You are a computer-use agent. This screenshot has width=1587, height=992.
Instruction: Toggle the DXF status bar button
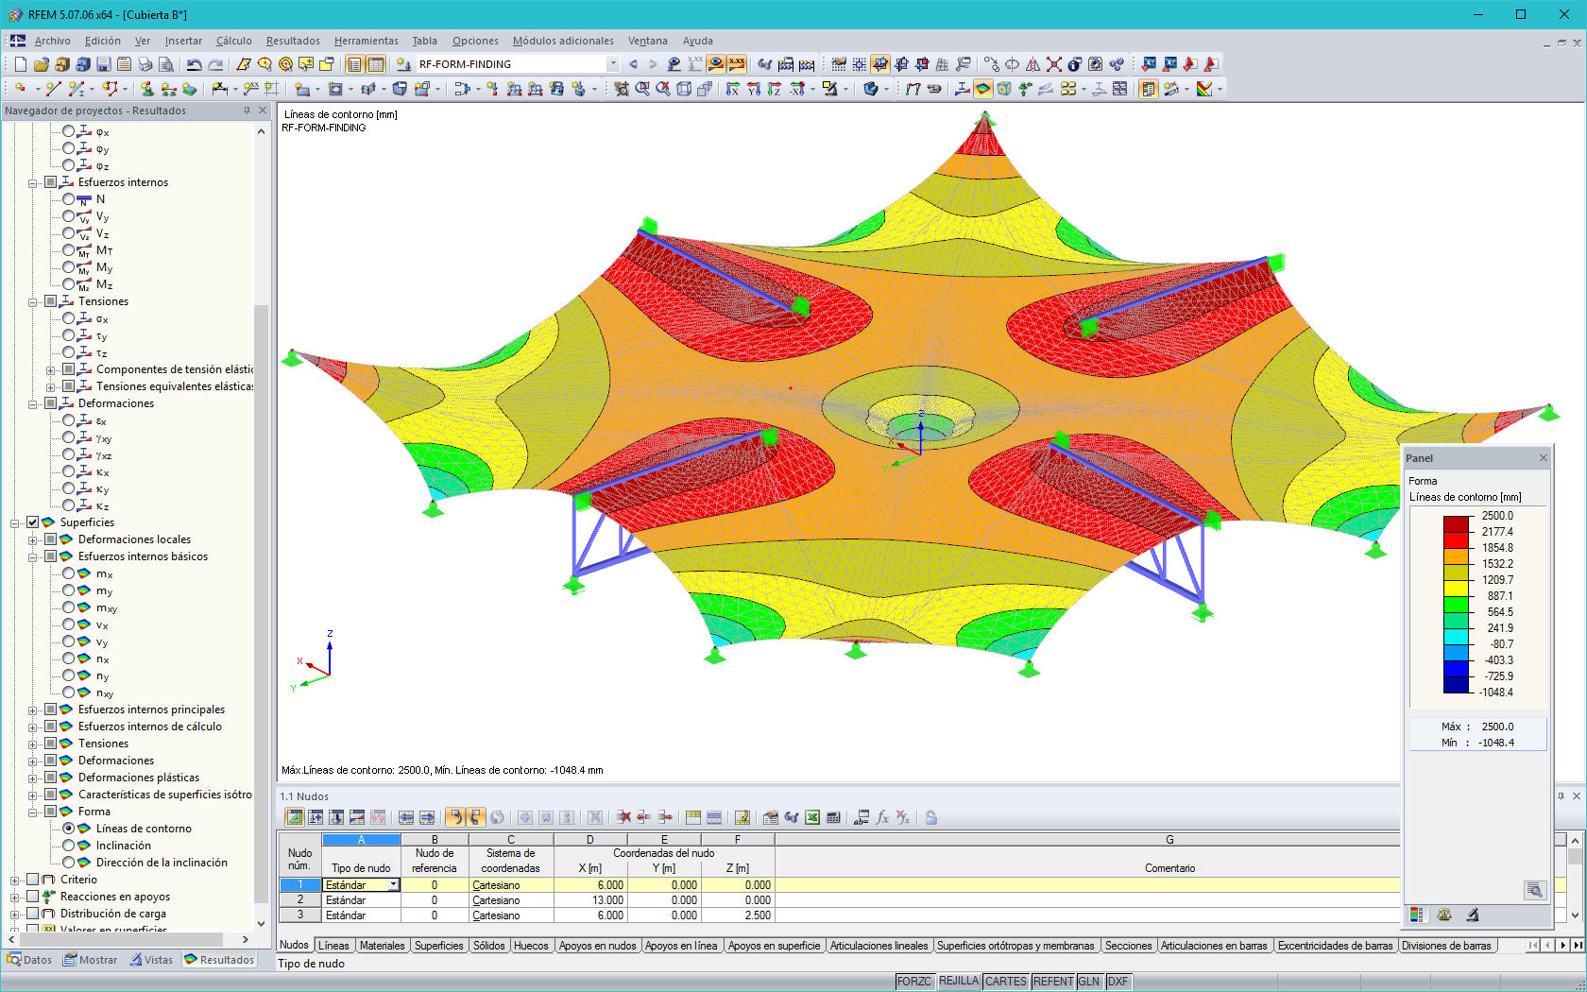1118,982
